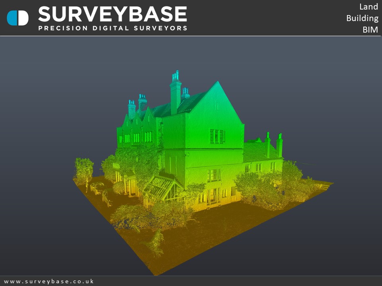Click the 3D point cloud house model
The height and width of the screenshot is (286, 382).
203,173
